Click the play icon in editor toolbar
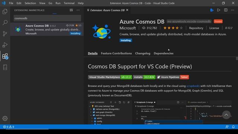The width and height of the screenshot is (238, 134). [x=219, y=10]
